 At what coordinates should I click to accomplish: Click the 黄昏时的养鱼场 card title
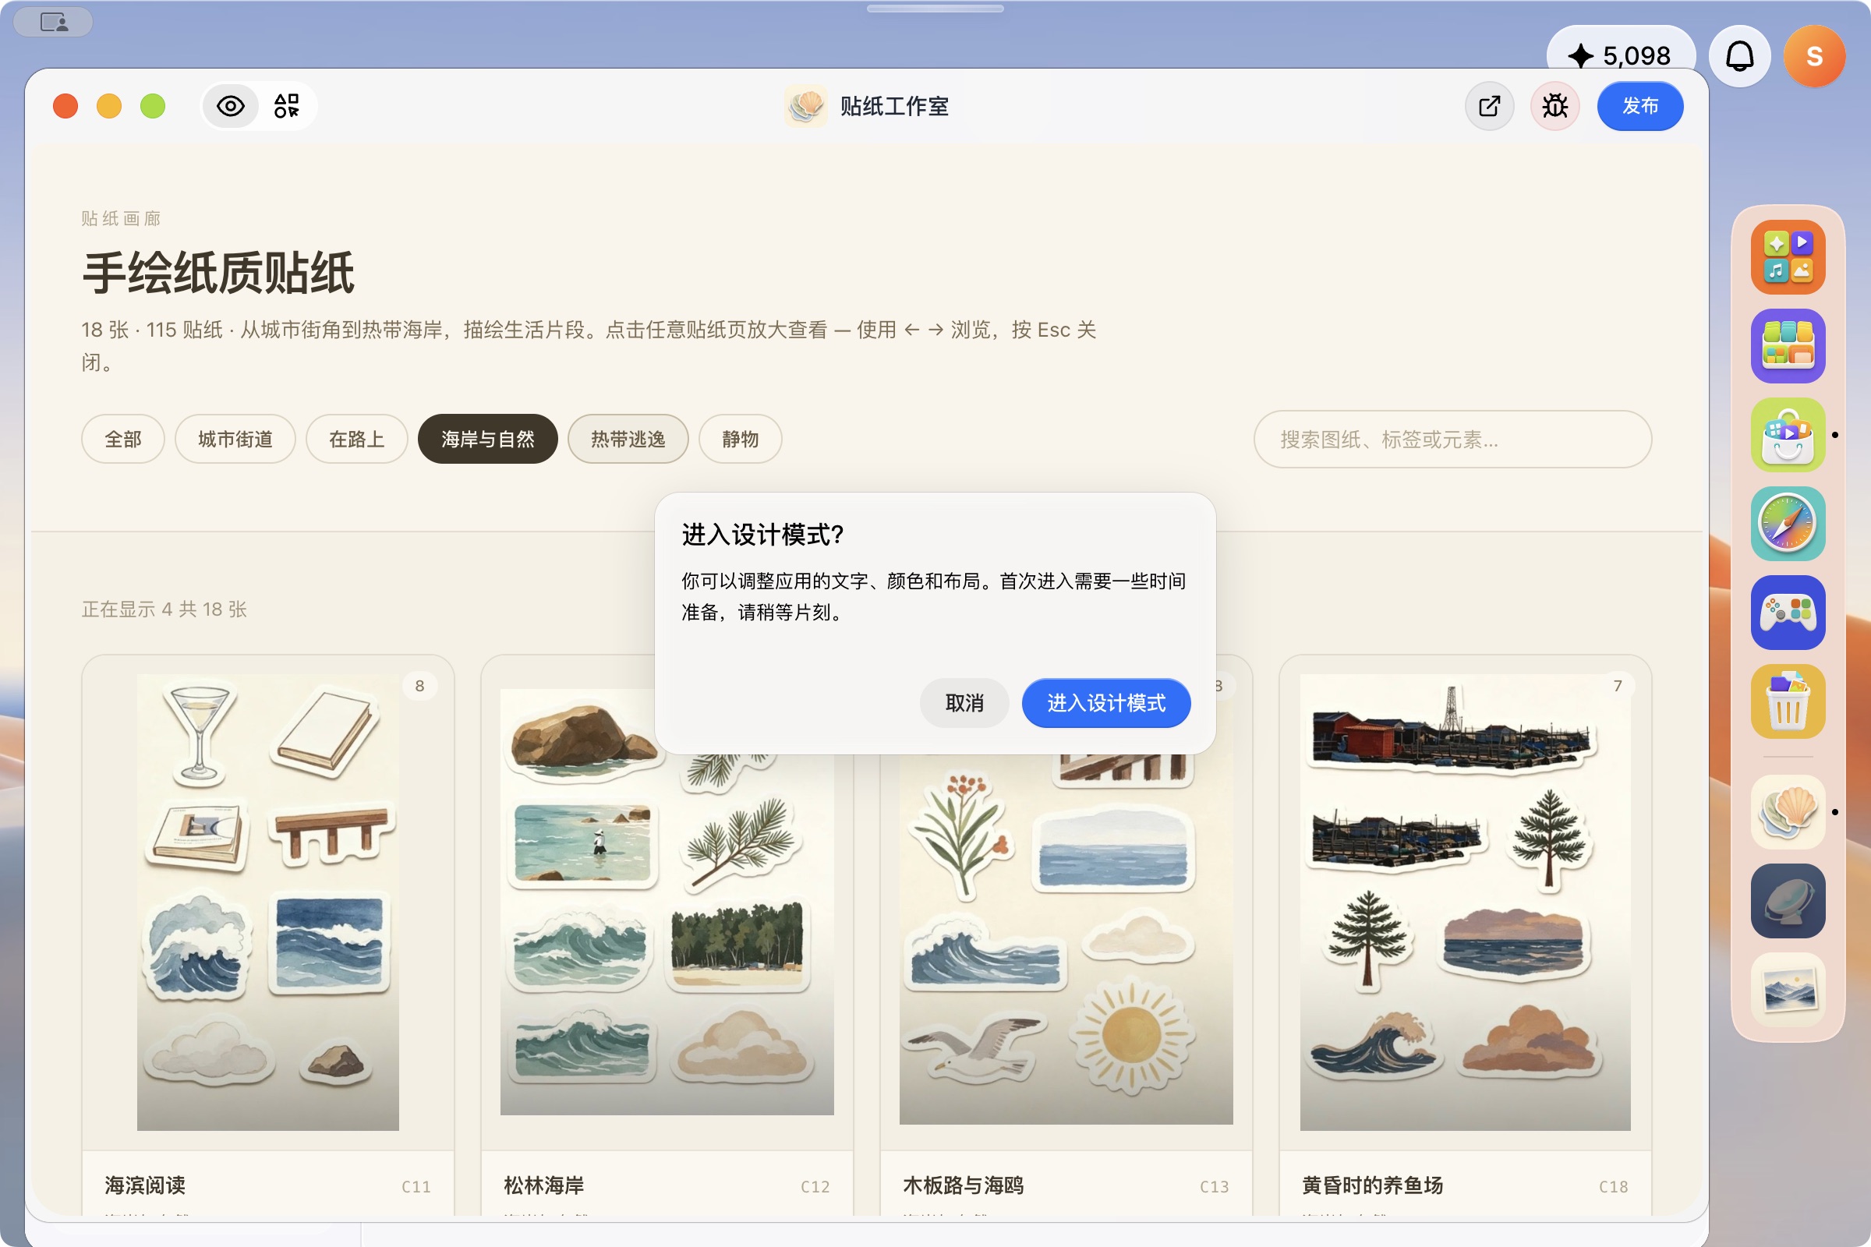tap(1372, 1185)
